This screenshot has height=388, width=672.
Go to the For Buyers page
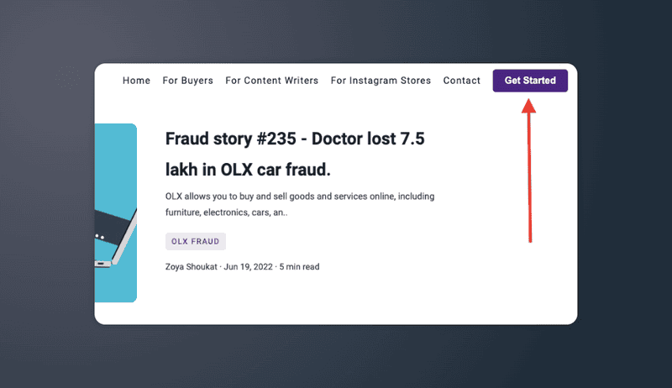187,81
